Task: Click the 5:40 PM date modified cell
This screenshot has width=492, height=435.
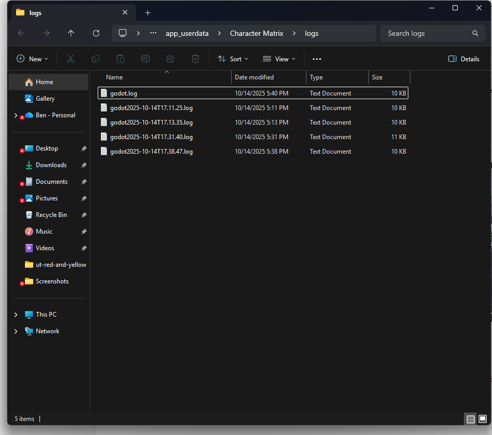Action: click(x=261, y=93)
